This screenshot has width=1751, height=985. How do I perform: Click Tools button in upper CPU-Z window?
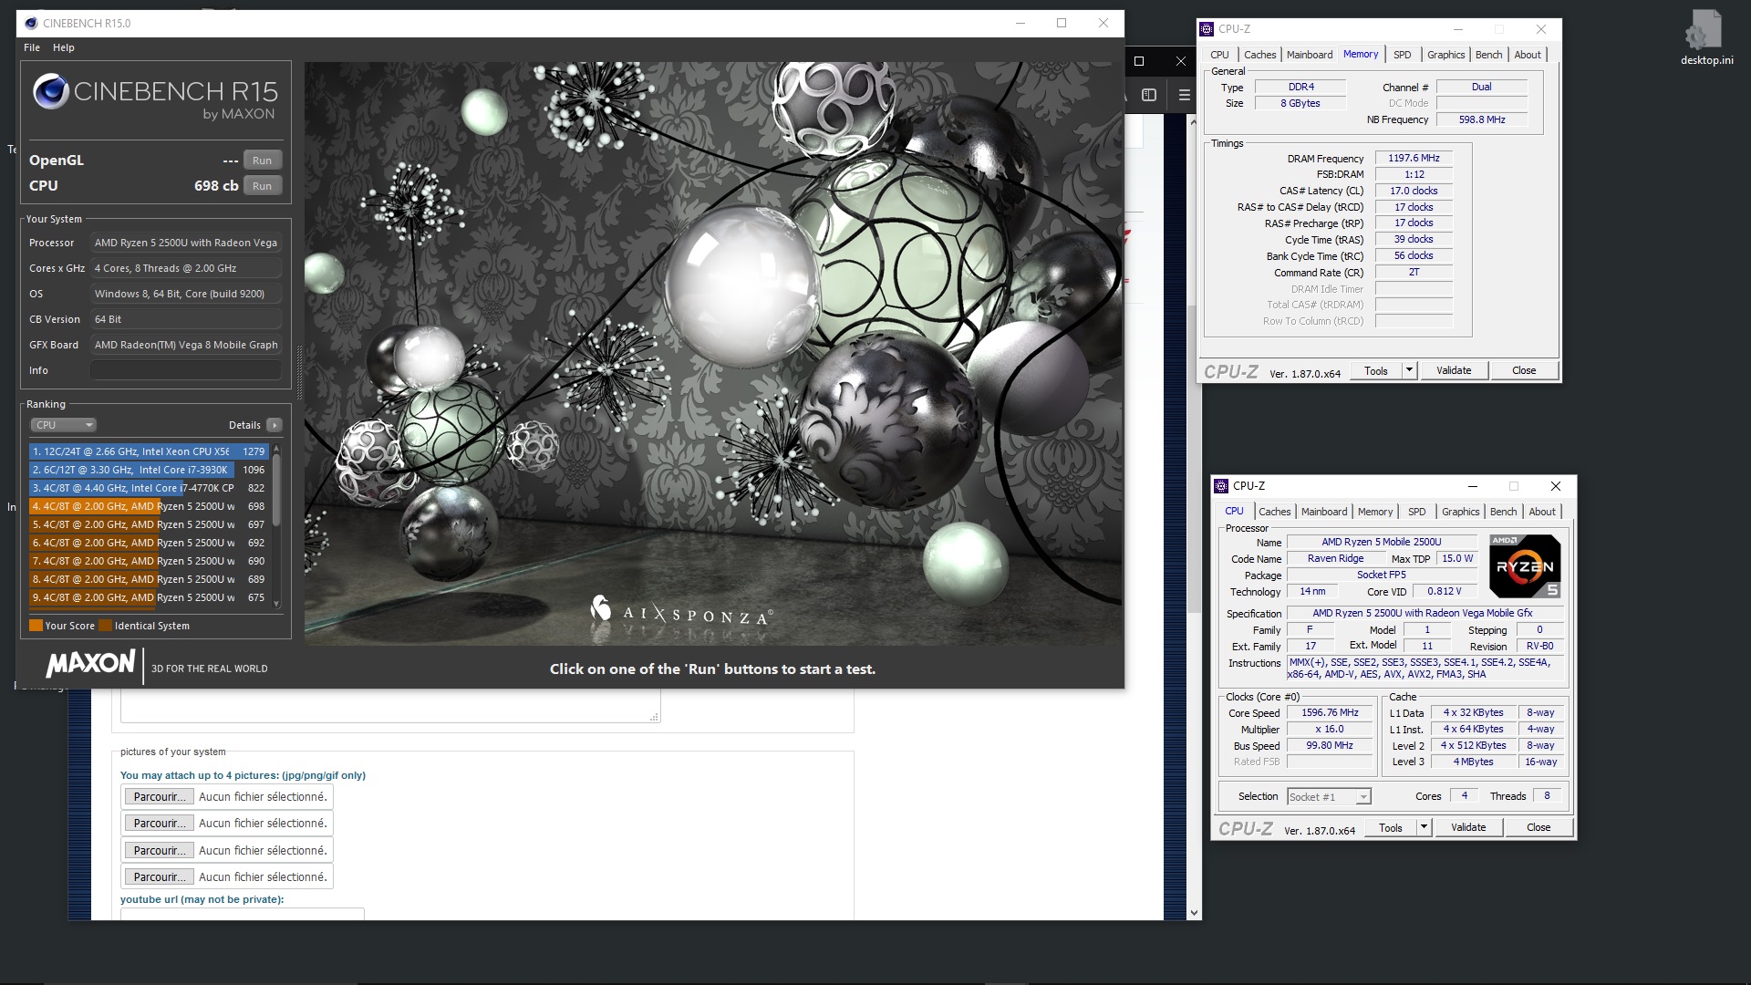click(1375, 371)
